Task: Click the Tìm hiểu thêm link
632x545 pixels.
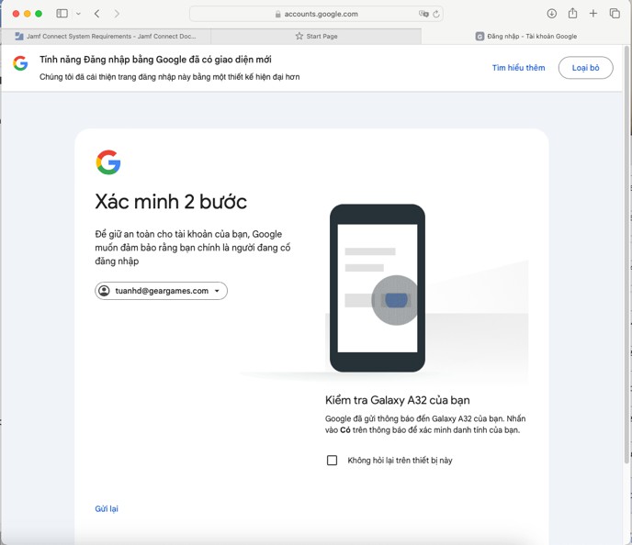Action: pyautogui.click(x=518, y=68)
